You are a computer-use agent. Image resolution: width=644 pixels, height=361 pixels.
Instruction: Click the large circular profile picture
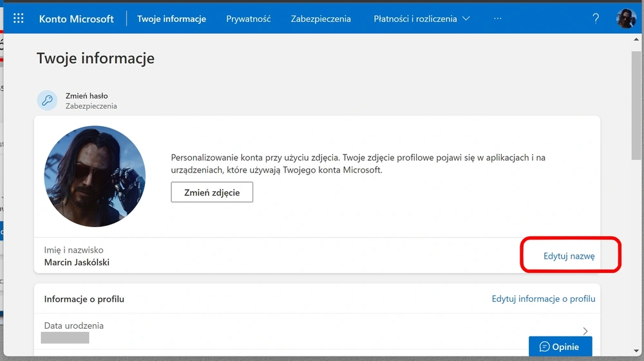[95, 176]
